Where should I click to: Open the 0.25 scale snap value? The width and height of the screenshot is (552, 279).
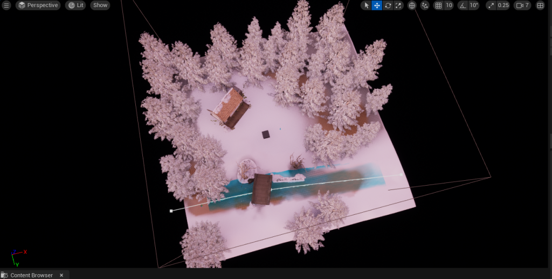click(503, 5)
